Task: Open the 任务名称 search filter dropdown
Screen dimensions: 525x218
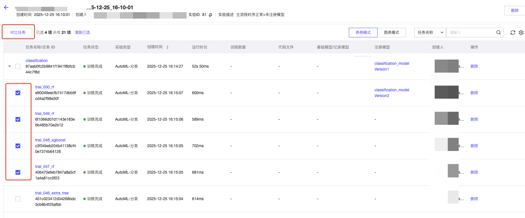Action: [430, 33]
